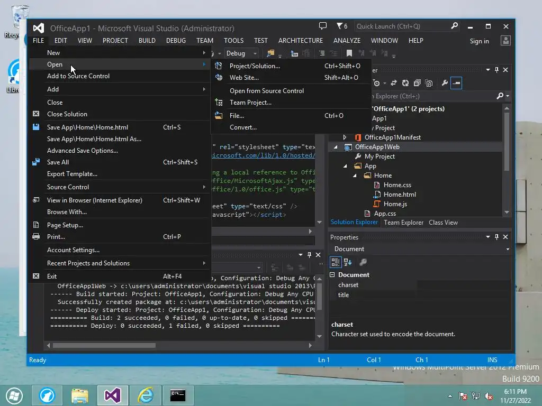Choose Project/Solution... from Open submenu
This screenshot has width=542, height=406.
click(x=291, y=66)
